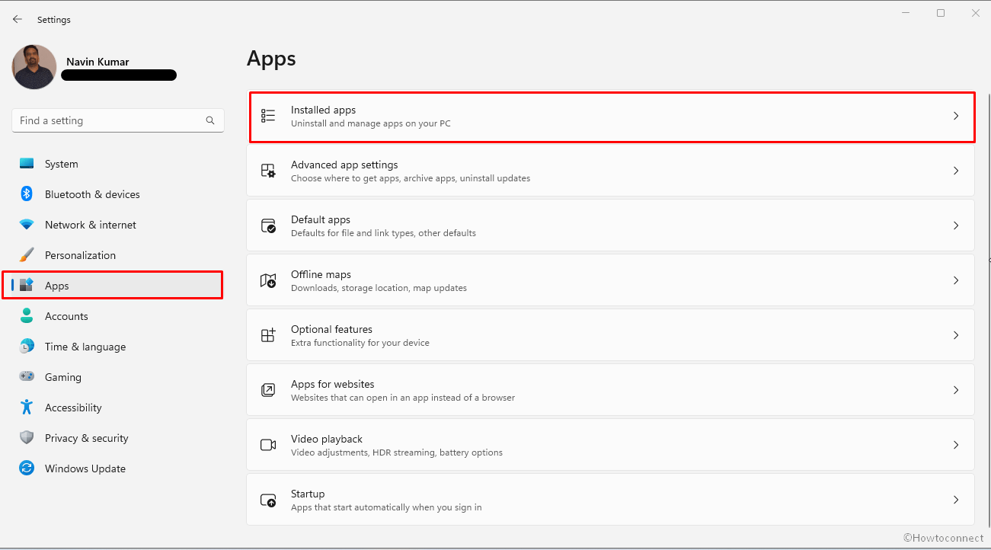
Task: Go to Windows Update
Action: 118,468
